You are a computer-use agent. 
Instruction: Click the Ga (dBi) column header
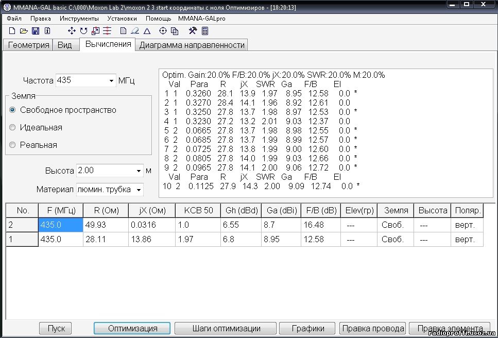(x=281, y=210)
